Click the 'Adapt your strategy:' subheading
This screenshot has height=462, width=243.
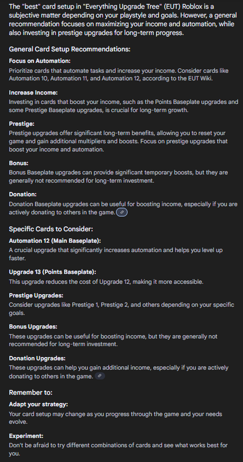click(x=38, y=404)
